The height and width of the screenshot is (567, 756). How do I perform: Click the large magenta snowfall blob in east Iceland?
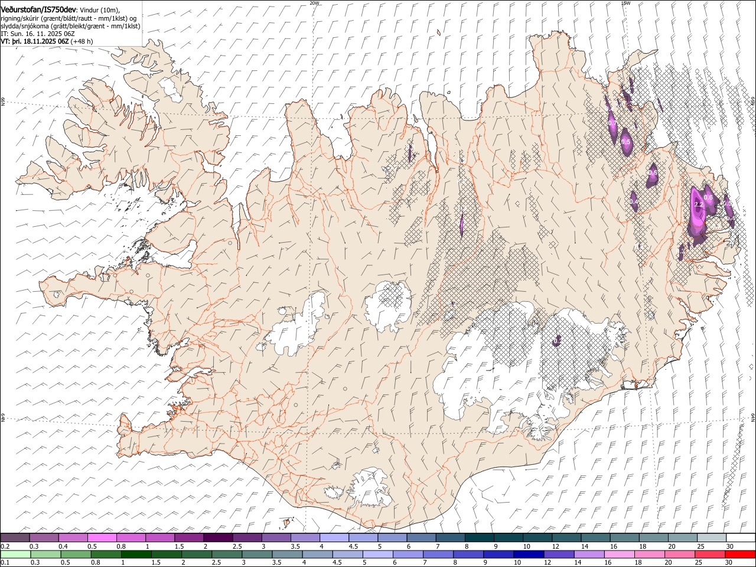(698, 213)
